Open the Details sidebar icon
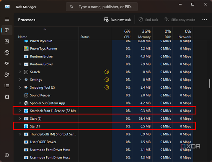This screenshot has width=212, height=162. tap(7, 86)
